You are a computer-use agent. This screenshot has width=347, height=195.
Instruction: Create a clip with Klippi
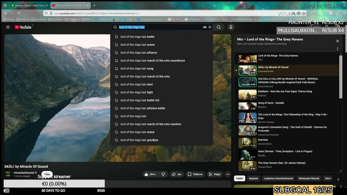pyautogui.click(x=214, y=174)
